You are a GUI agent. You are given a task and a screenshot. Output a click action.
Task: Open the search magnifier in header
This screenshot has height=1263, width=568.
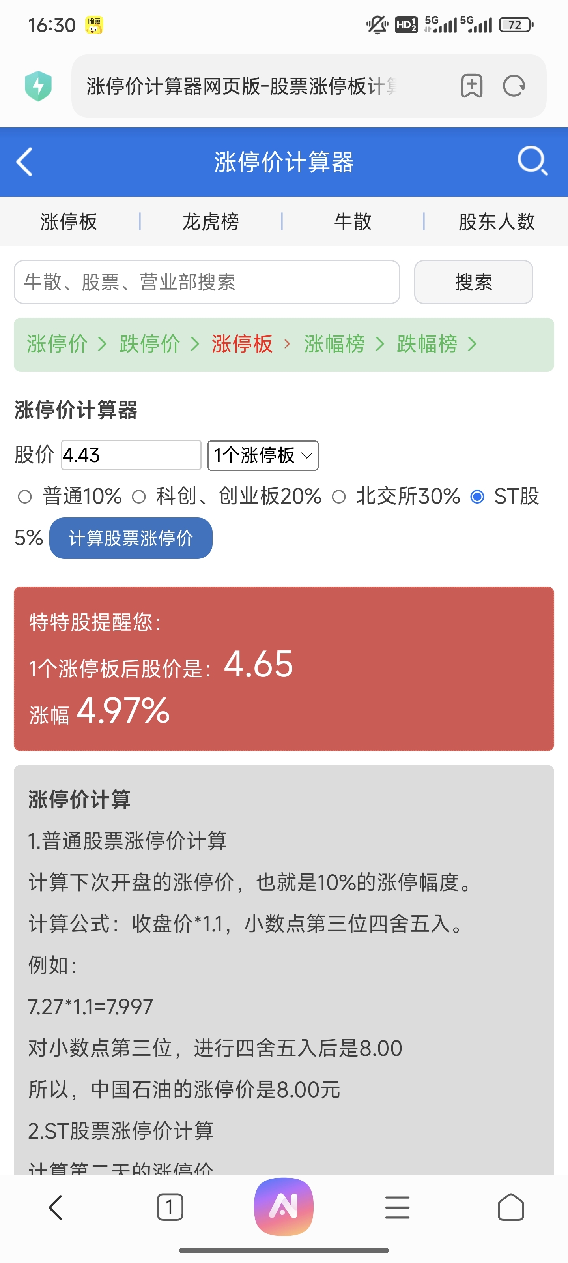click(532, 161)
